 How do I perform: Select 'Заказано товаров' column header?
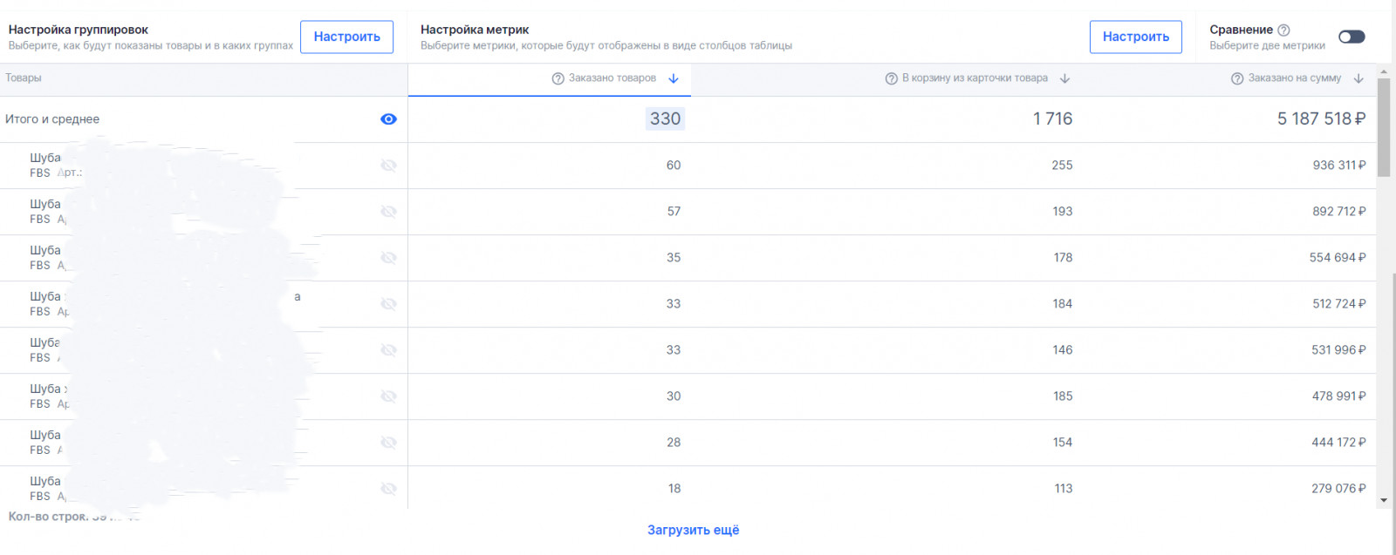(x=612, y=78)
